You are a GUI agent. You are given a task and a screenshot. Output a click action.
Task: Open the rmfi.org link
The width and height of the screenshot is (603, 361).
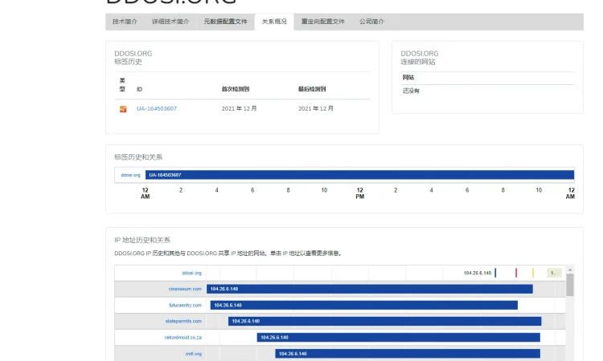click(x=194, y=354)
